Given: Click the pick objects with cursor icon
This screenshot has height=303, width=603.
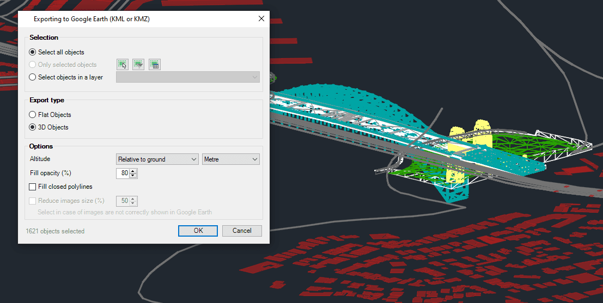Looking at the screenshot, I should [122, 65].
